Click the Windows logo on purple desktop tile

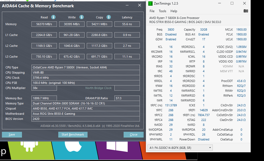pyautogui.click(x=117, y=146)
